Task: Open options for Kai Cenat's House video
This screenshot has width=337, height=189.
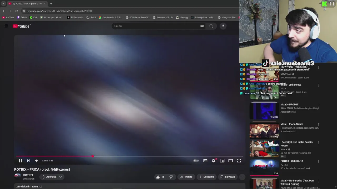Action: pyautogui.click(x=319, y=143)
